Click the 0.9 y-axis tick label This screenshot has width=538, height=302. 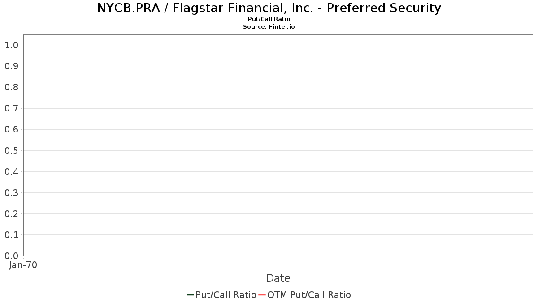12,66
